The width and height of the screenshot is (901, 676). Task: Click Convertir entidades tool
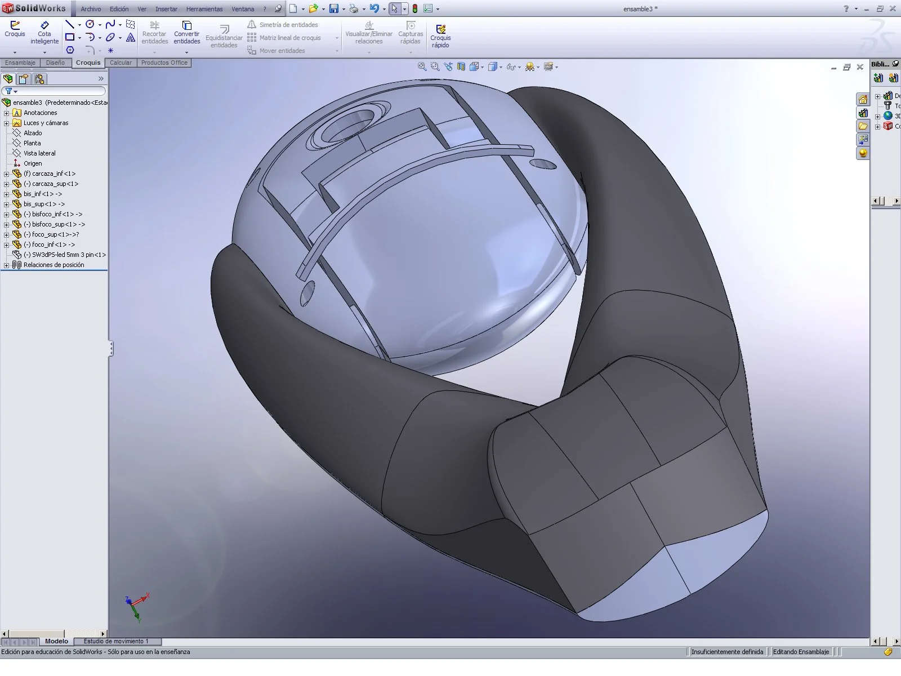point(187,33)
